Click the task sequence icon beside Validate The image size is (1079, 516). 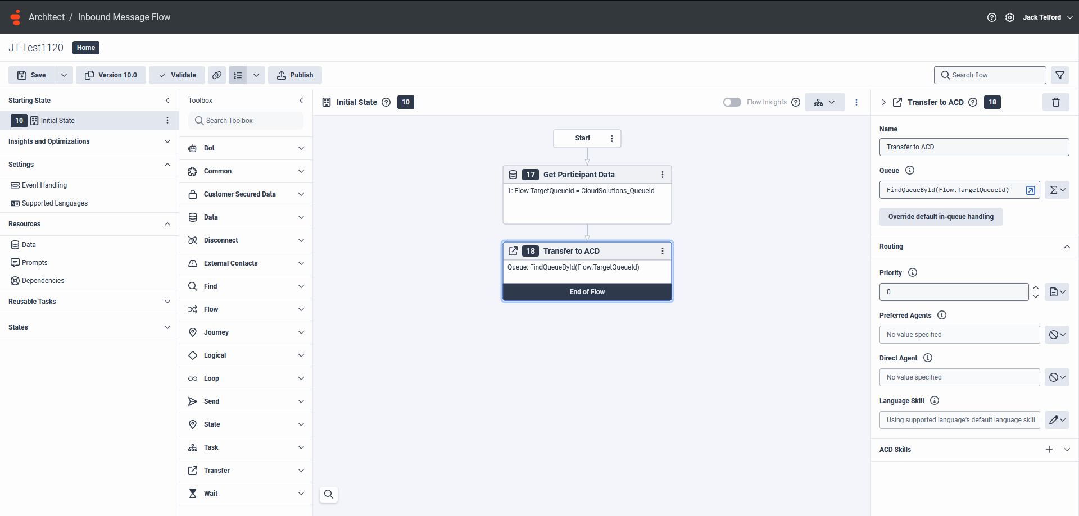tap(237, 75)
